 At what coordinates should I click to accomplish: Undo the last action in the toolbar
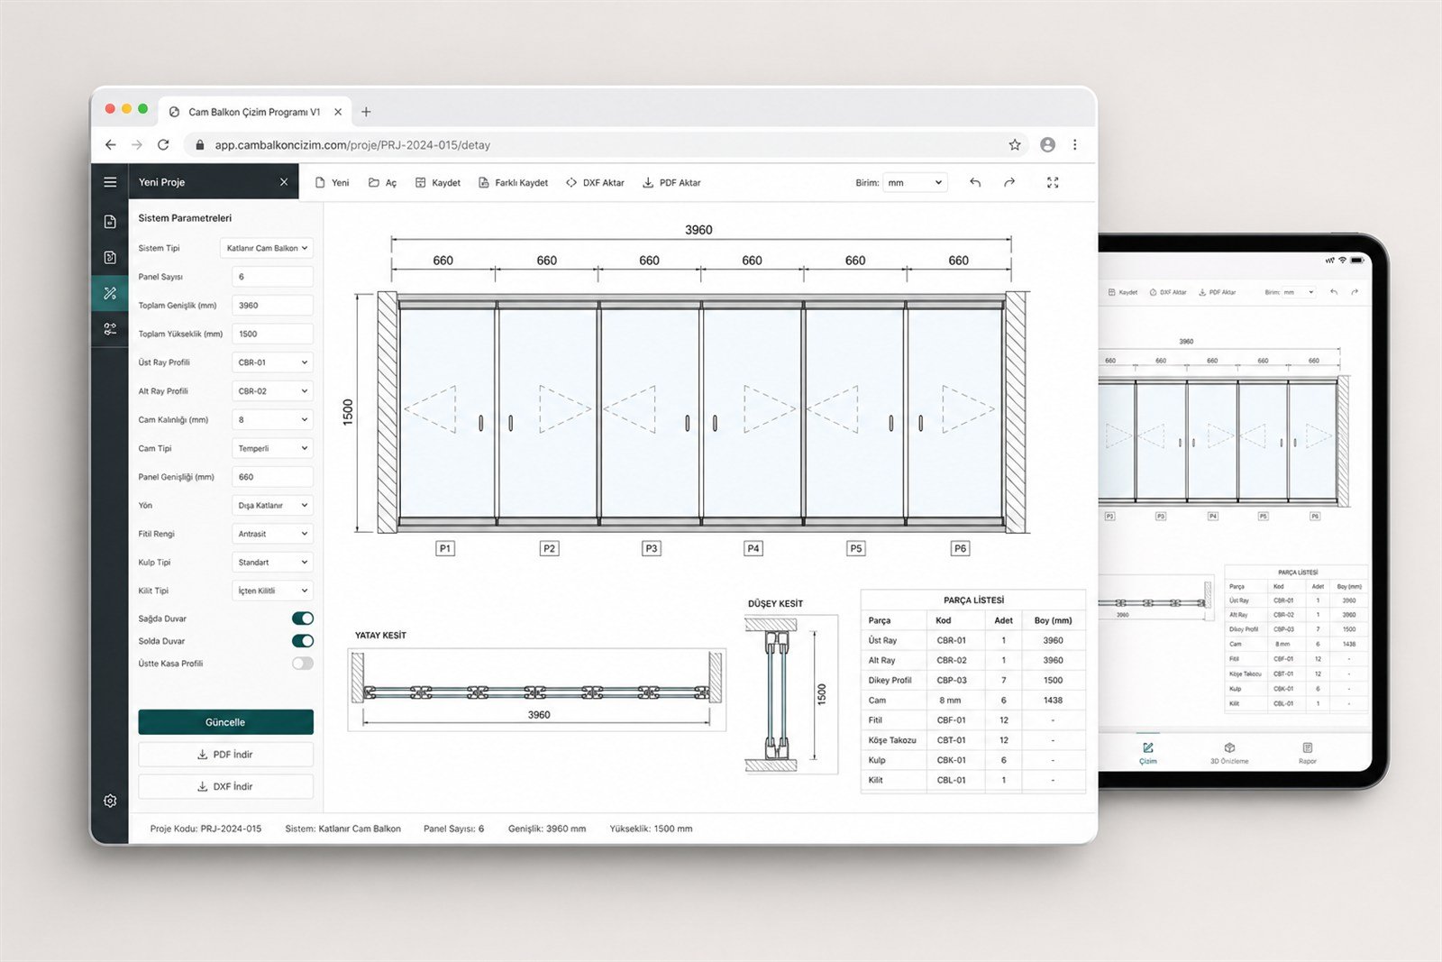(x=975, y=183)
